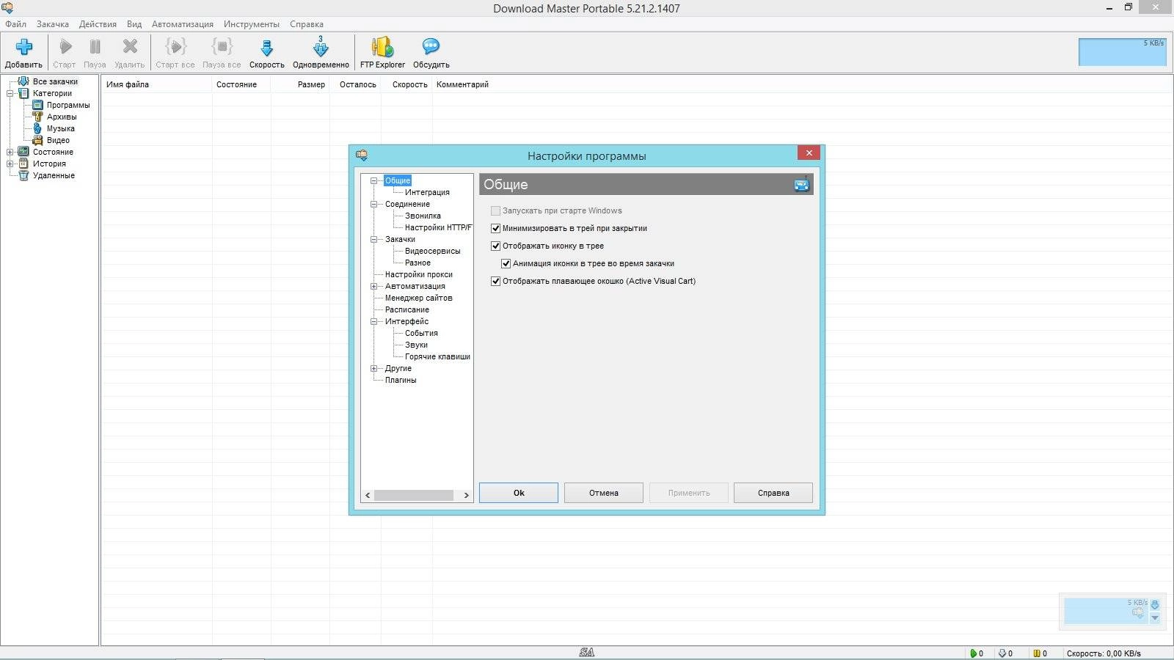The width and height of the screenshot is (1174, 660).
Task: Confirm settings with the Ok button
Action: (x=519, y=493)
